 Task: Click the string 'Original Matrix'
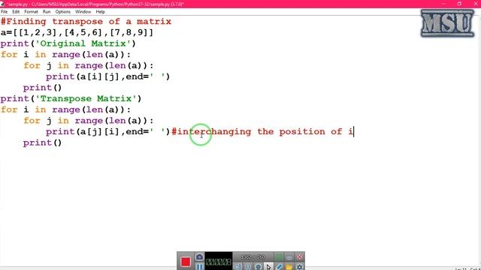click(x=83, y=43)
